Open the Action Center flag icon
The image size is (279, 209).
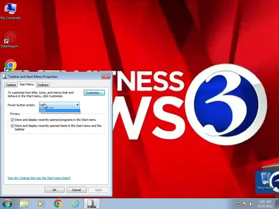tap(245, 204)
